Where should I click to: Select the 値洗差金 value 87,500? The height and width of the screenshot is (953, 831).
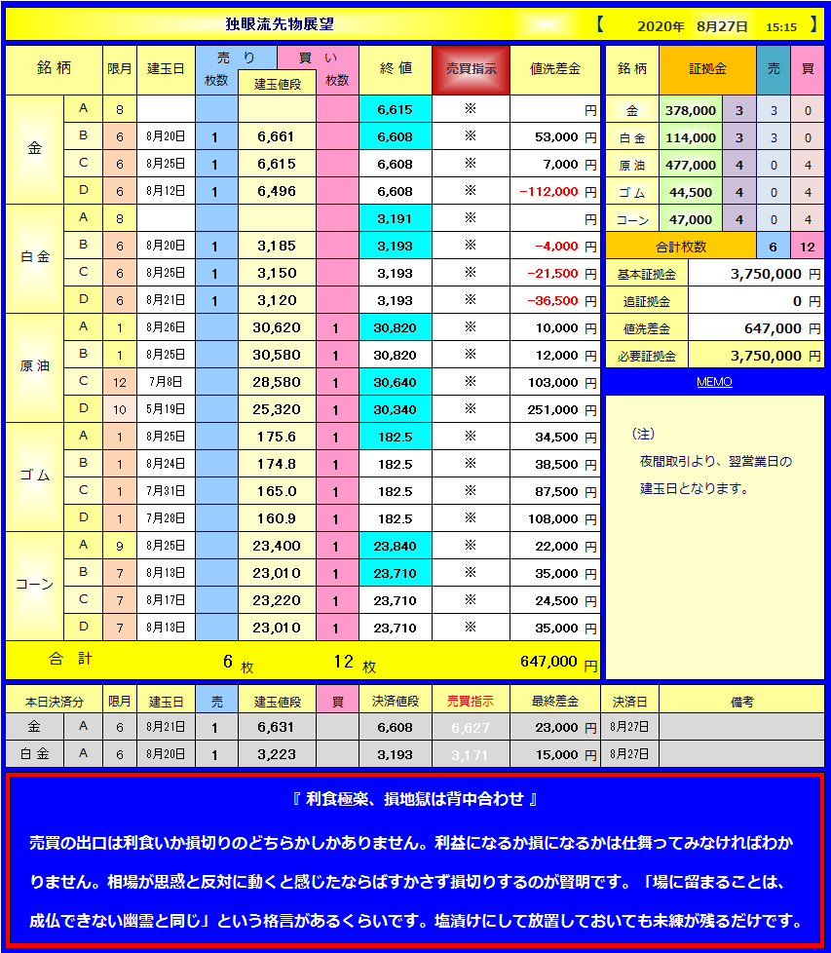[556, 492]
